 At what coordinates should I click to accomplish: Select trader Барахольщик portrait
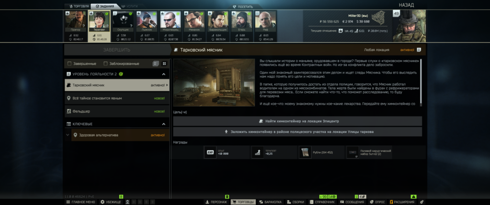218,20
